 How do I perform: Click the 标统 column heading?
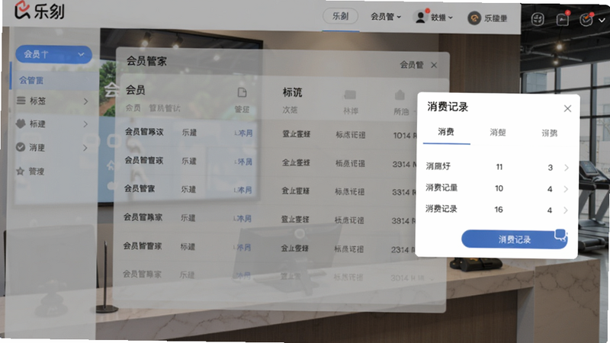tap(292, 92)
